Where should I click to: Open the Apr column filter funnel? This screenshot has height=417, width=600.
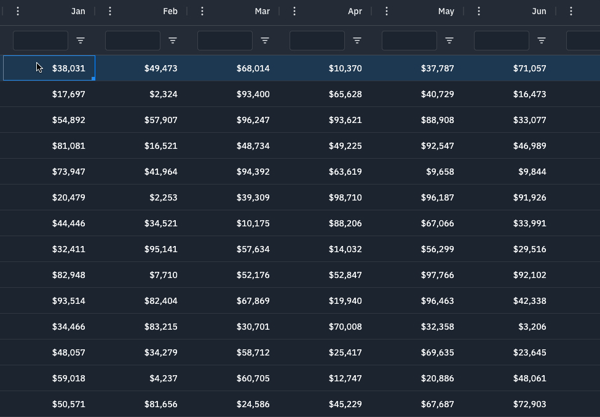click(x=357, y=40)
